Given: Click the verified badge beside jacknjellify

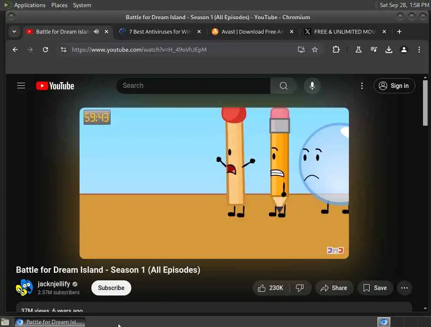Looking at the screenshot, I should pyautogui.click(x=75, y=284).
